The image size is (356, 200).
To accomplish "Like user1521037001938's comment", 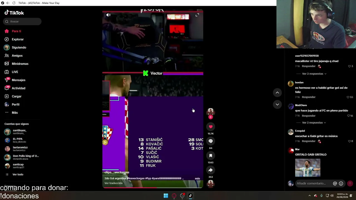I will coord(349,66).
